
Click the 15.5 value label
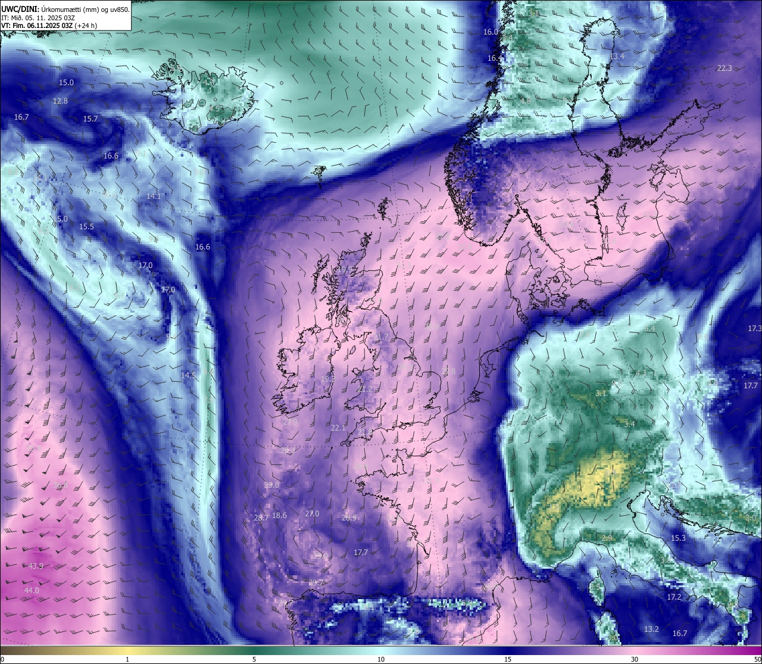pos(86,227)
